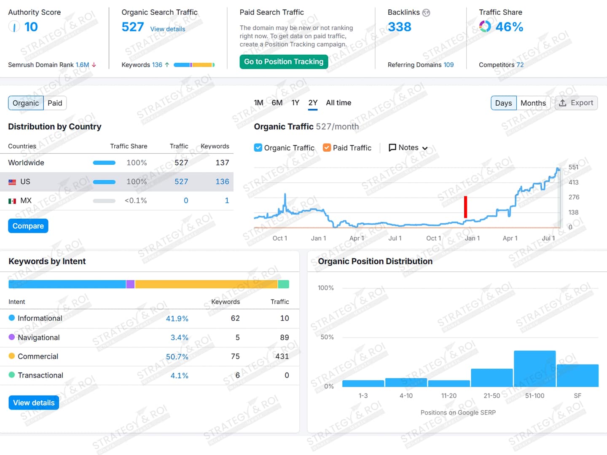Click the Keywords by Intent color bar

[148, 284]
